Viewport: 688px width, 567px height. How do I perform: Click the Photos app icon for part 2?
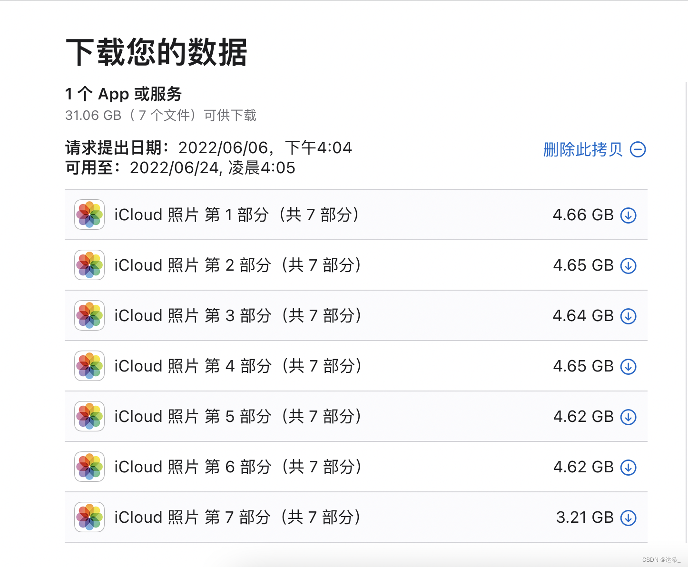pos(89,265)
